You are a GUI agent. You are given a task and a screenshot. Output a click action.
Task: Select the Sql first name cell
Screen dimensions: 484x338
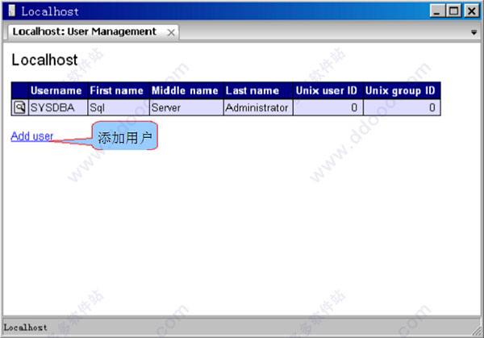(119, 107)
